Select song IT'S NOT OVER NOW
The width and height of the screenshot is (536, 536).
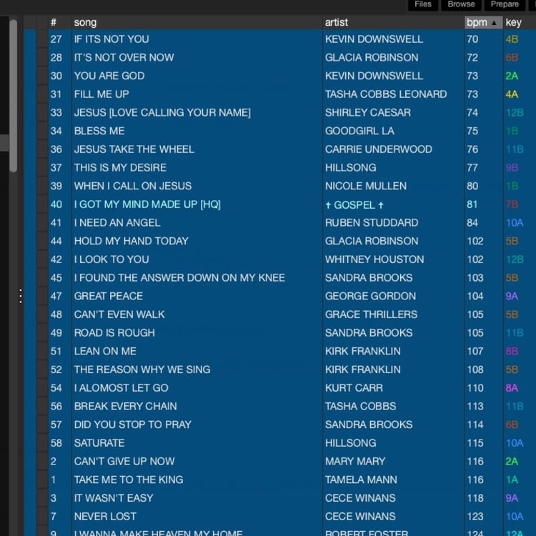point(124,57)
